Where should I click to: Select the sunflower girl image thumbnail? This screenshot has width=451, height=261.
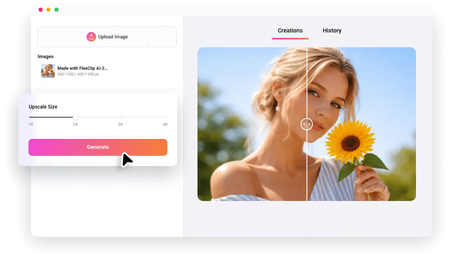(48, 71)
